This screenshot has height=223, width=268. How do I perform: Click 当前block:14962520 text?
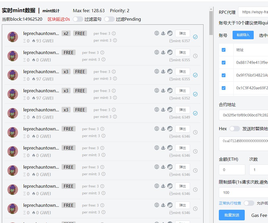22,19
